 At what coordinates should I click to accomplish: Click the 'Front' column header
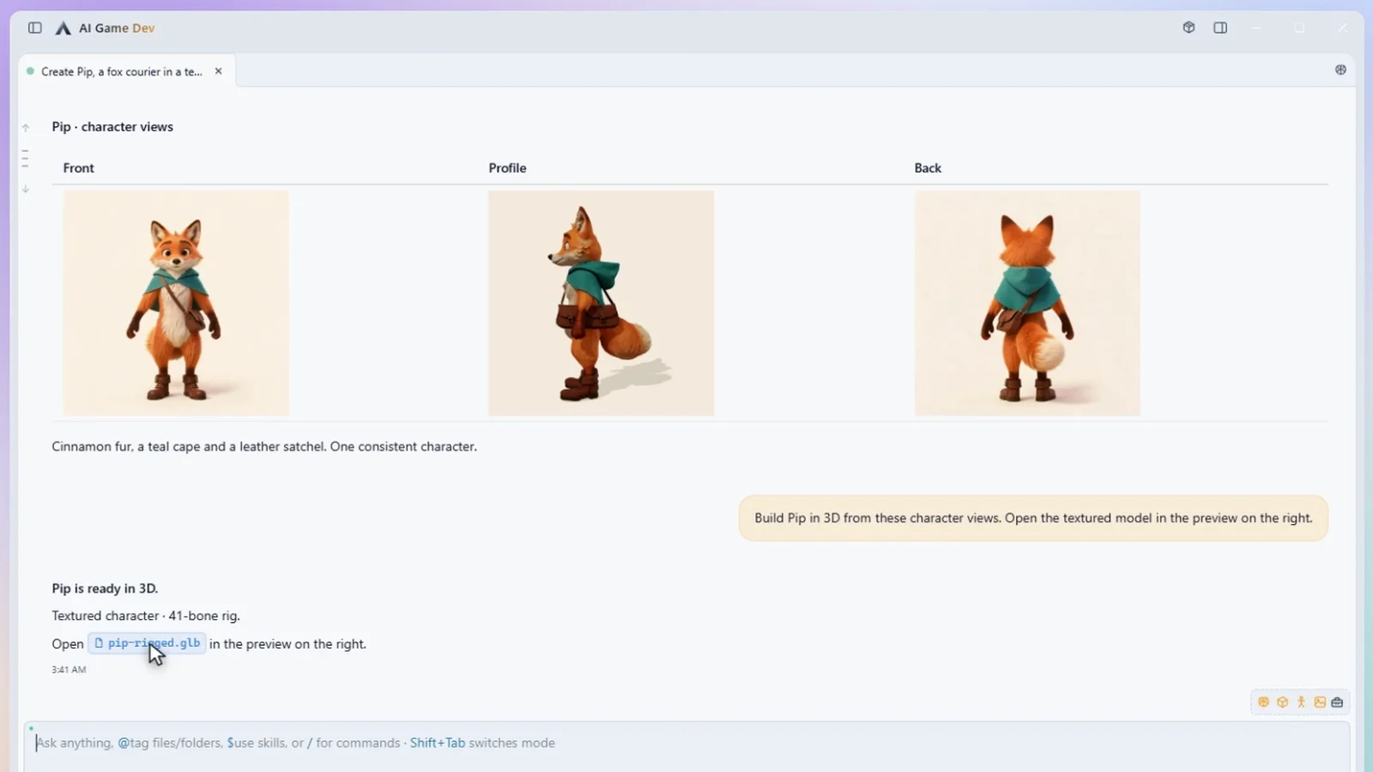(x=78, y=168)
